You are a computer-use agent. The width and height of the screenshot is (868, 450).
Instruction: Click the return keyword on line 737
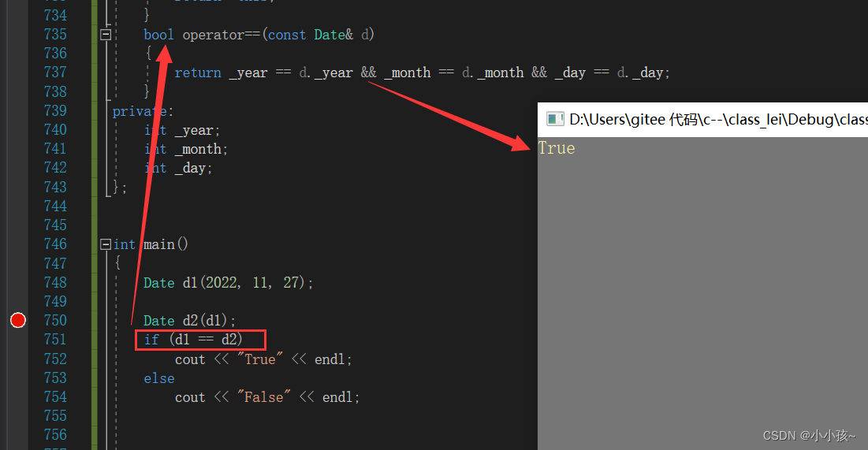click(x=198, y=73)
